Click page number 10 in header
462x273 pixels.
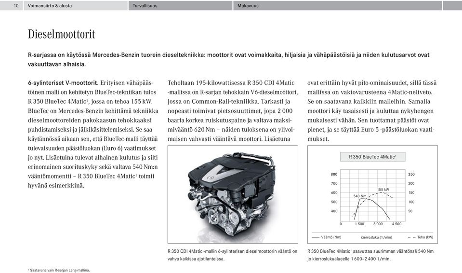[16, 6]
